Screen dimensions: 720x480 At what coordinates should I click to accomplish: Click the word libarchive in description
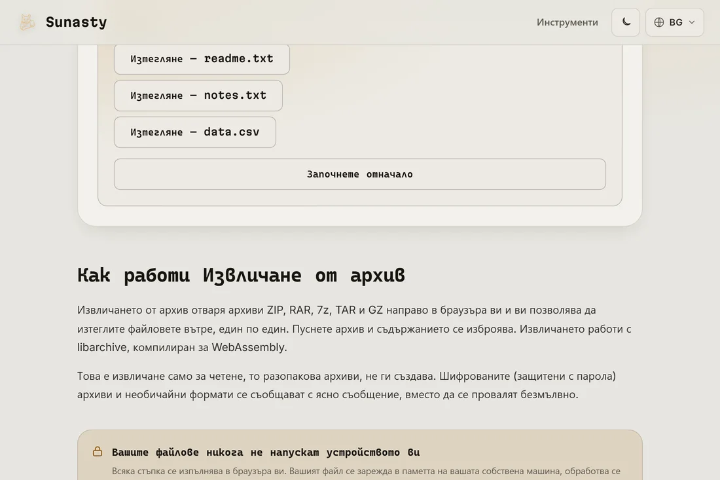(101, 347)
